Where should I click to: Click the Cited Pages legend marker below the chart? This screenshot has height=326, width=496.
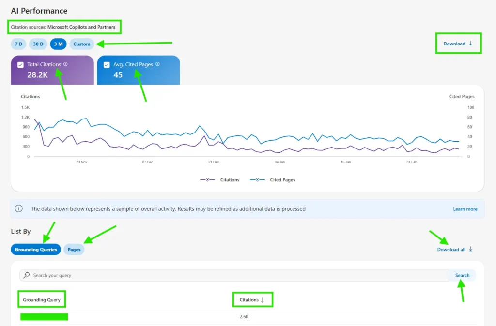(x=258, y=180)
